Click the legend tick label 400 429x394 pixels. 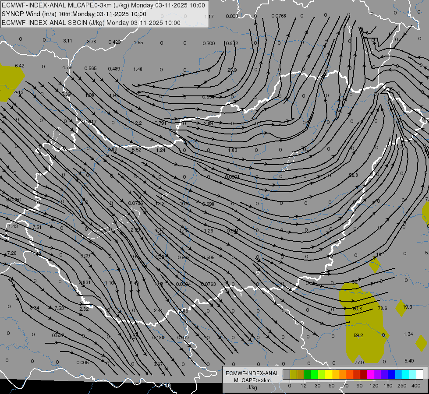[x=416, y=386]
